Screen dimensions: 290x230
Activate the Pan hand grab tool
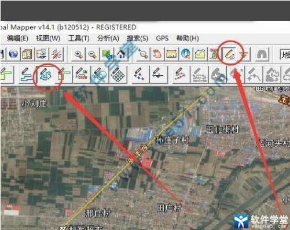[x=157, y=54]
